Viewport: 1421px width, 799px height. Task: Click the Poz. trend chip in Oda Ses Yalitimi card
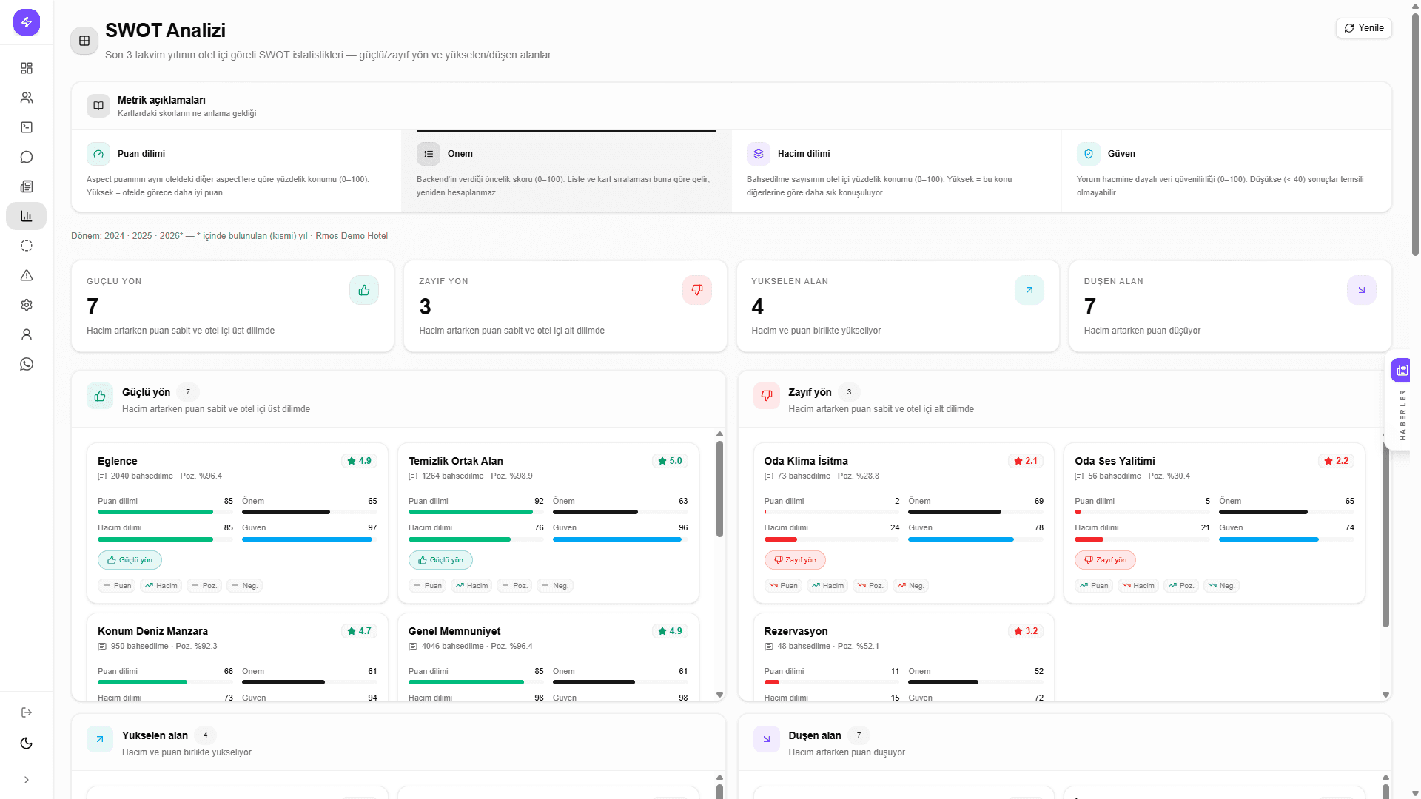click(1181, 585)
